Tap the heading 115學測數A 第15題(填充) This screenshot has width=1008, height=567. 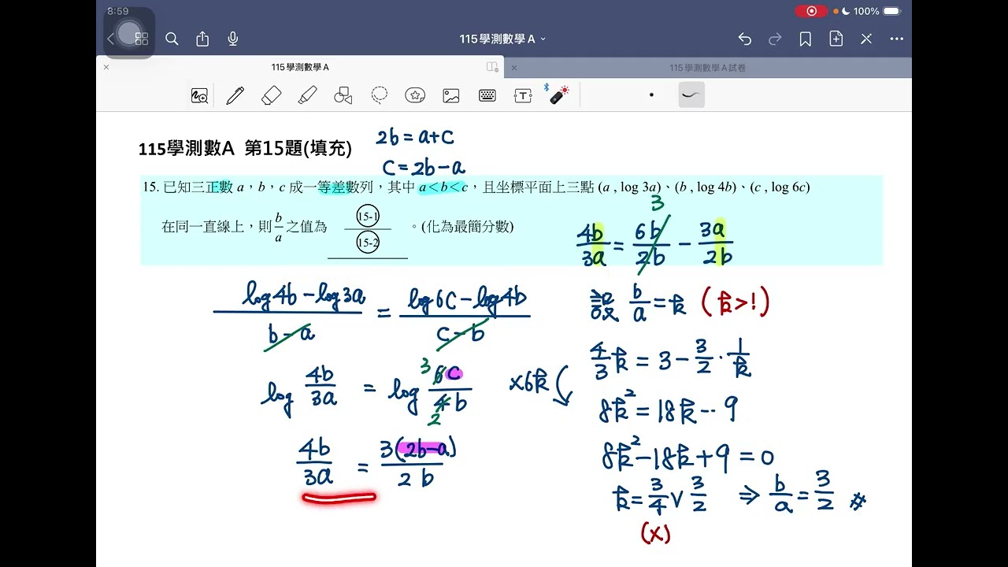tap(245, 148)
